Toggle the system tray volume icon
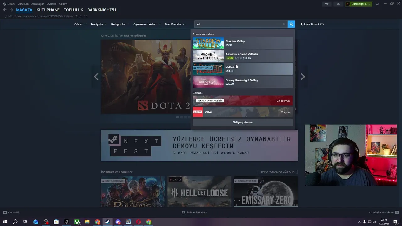402x226 pixels. point(374,222)
